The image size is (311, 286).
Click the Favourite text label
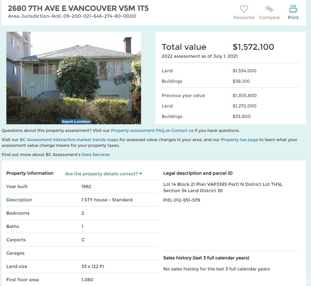click(x=244, y=17)
